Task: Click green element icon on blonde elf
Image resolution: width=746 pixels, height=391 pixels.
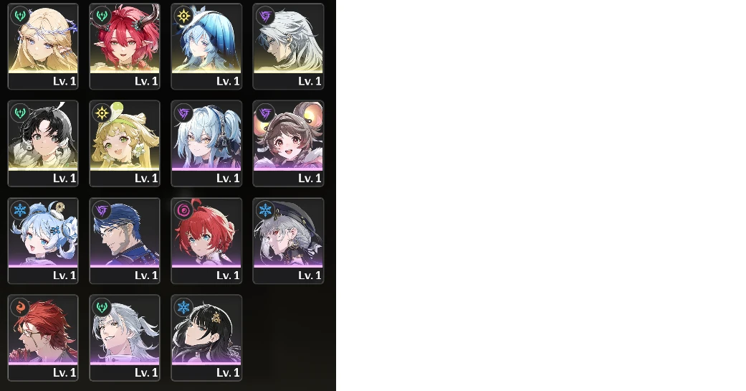Action: [x=20, y=16]
